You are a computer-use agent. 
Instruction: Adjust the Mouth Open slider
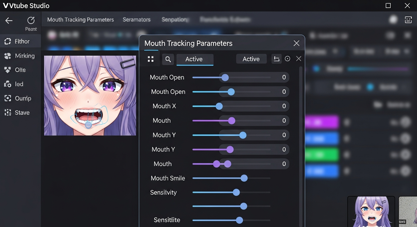(225, 77)
